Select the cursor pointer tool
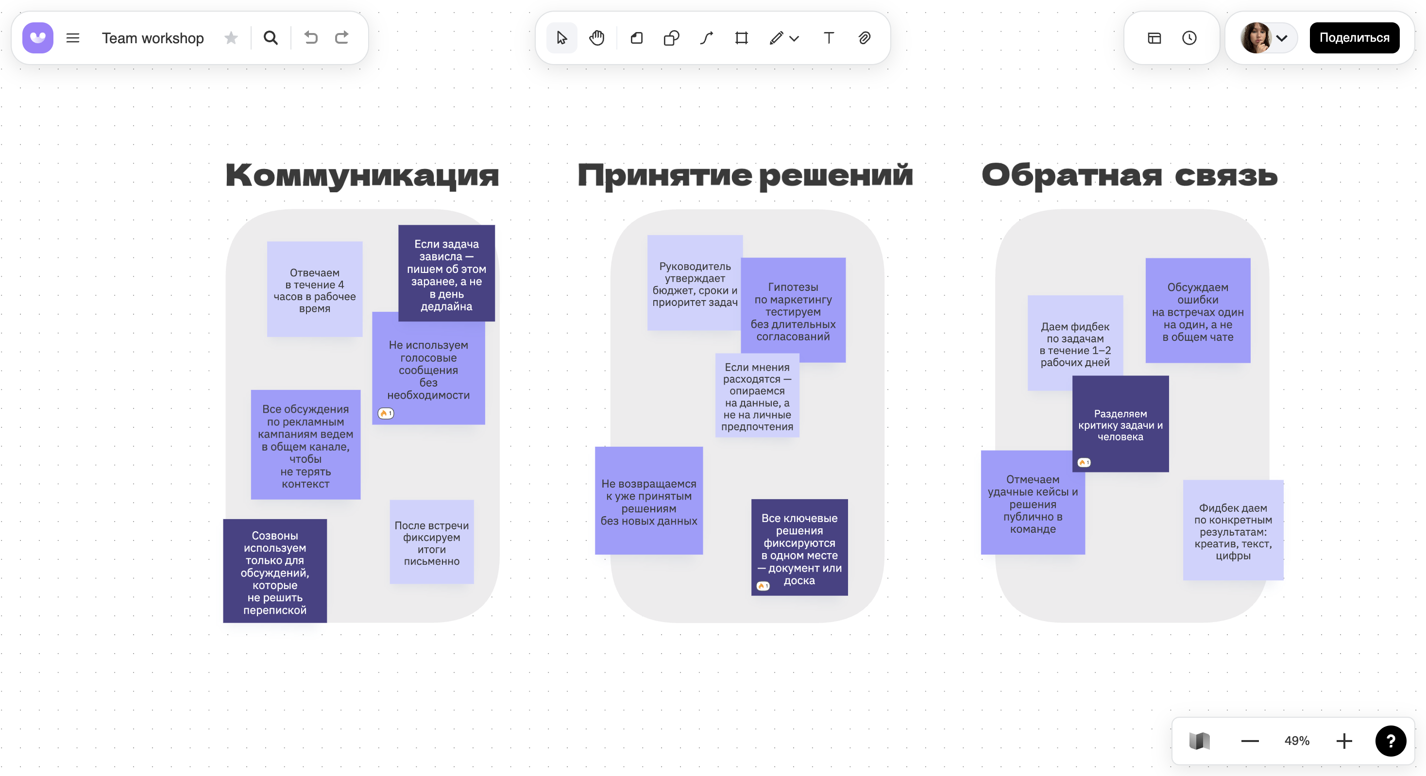Screen dimensions: 1426x776 pyautogui.click(x=562, y=38)
